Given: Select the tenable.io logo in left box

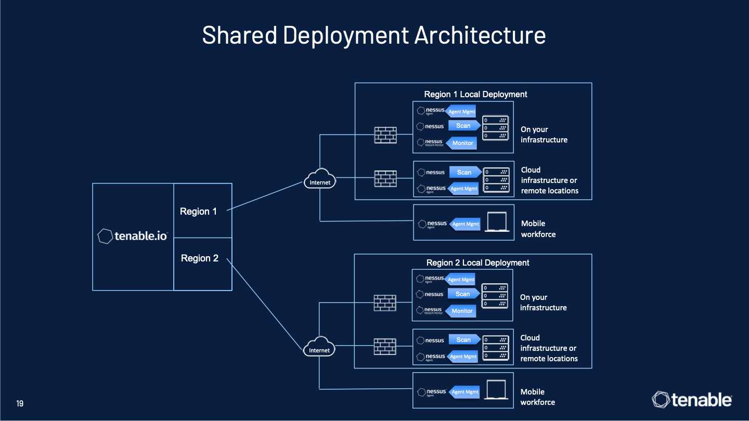Looking at the screenshot, I should tap(133, 236).
